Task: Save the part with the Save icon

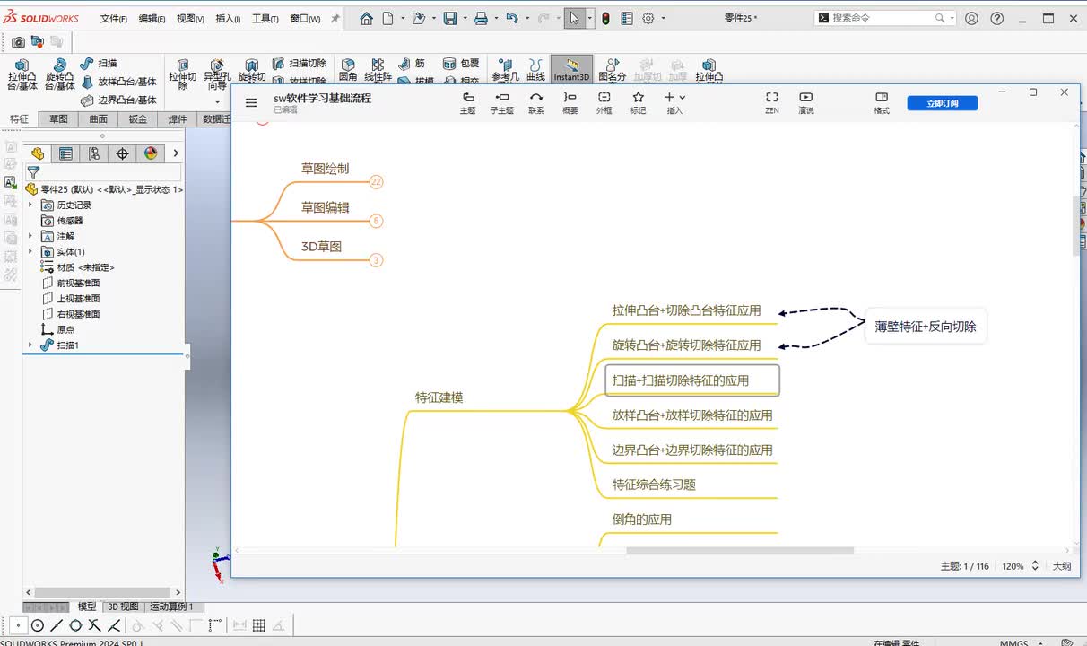Action: [450, 18]
